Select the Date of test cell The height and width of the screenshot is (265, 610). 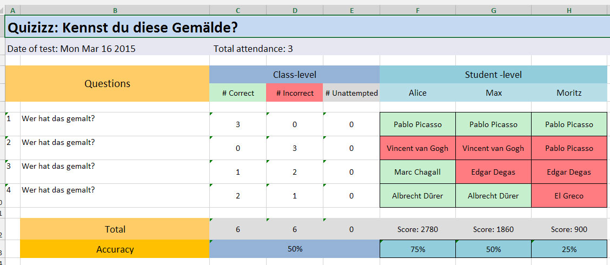tap(107, 49)
